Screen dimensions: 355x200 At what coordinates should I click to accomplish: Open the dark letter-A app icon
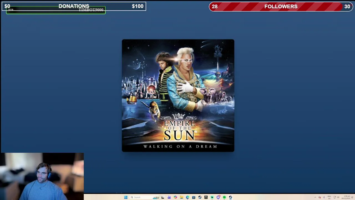point(206,197)
